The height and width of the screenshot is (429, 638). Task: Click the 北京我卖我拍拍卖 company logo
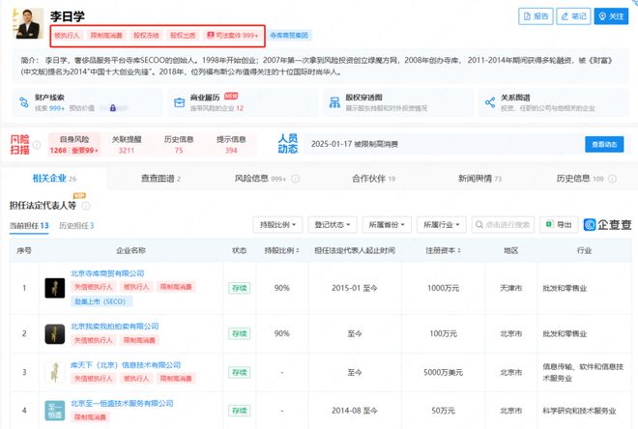coord(55,333)
